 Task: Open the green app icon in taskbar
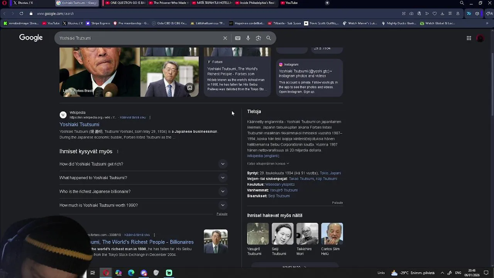[x=169, y=273]
